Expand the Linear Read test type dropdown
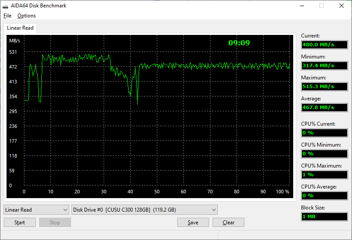The width and height of the screenshot is (352, 240). (36, 210)
